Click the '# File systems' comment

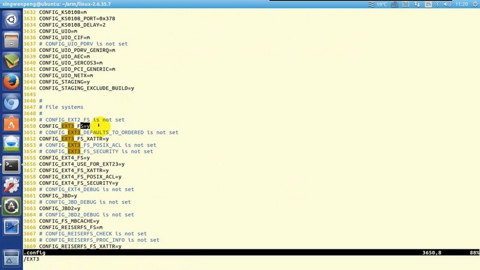tap(61, 107)
